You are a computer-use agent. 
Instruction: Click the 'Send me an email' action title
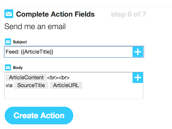pos(35,26)
